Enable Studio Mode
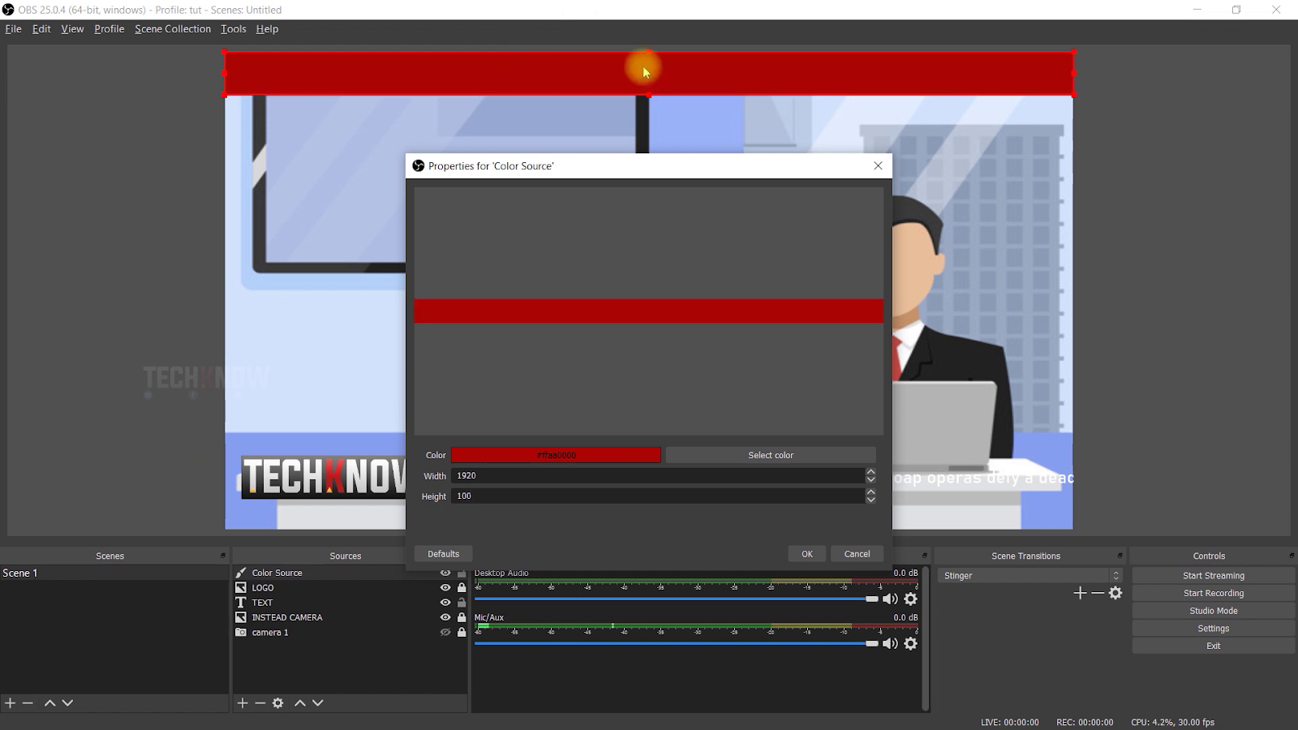 [x=1214, y=611]
